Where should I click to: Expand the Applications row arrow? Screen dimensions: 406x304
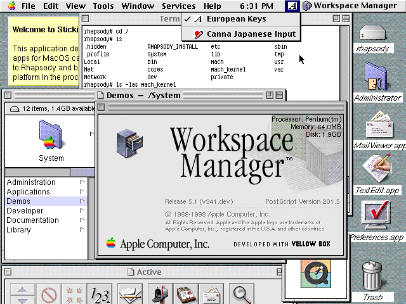point(82,191)
